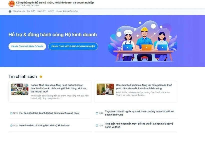The image size is (205, 142).
Task: Open the collage thumbnail of Ngành Thuế article
Action: (x=20, y=89)
